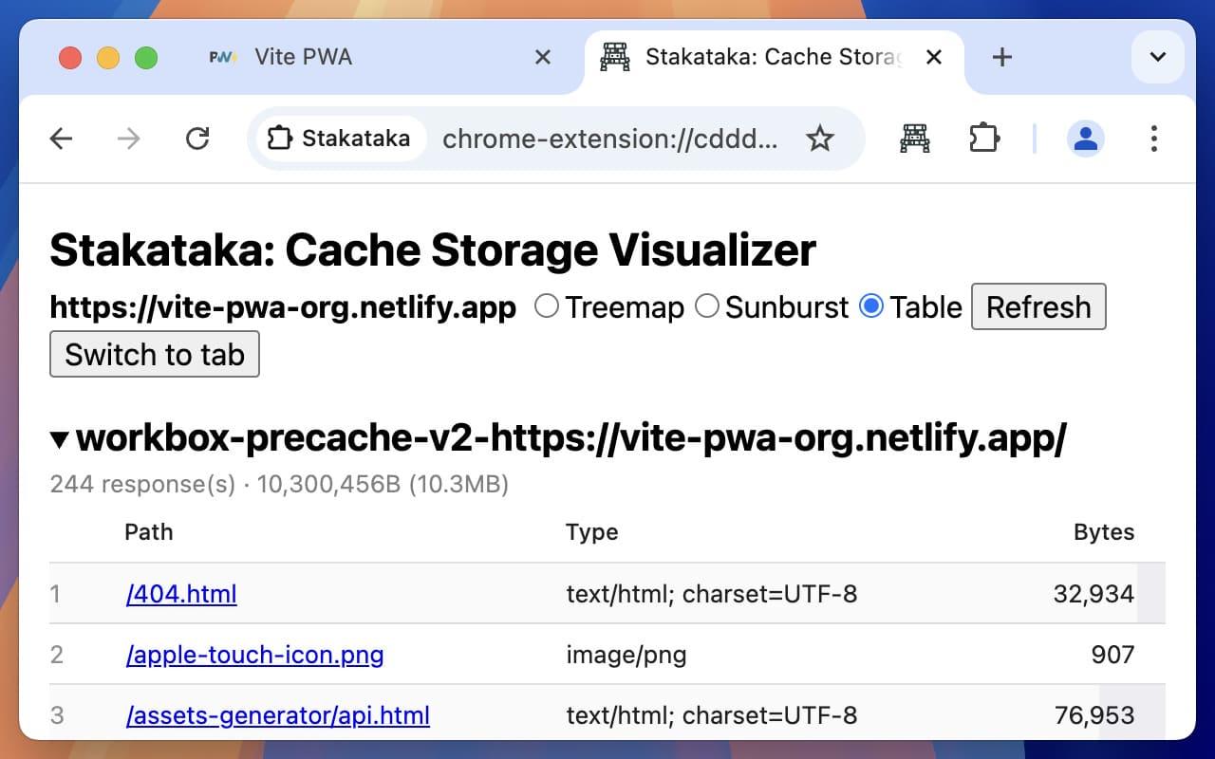Go back with the browser back arrow
This screenshot has width=1215, height=759.
point(62,139)
